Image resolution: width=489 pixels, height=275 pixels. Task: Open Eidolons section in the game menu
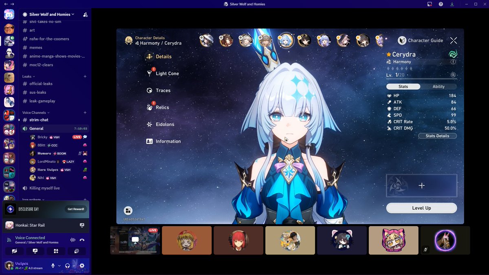(160, 124)
